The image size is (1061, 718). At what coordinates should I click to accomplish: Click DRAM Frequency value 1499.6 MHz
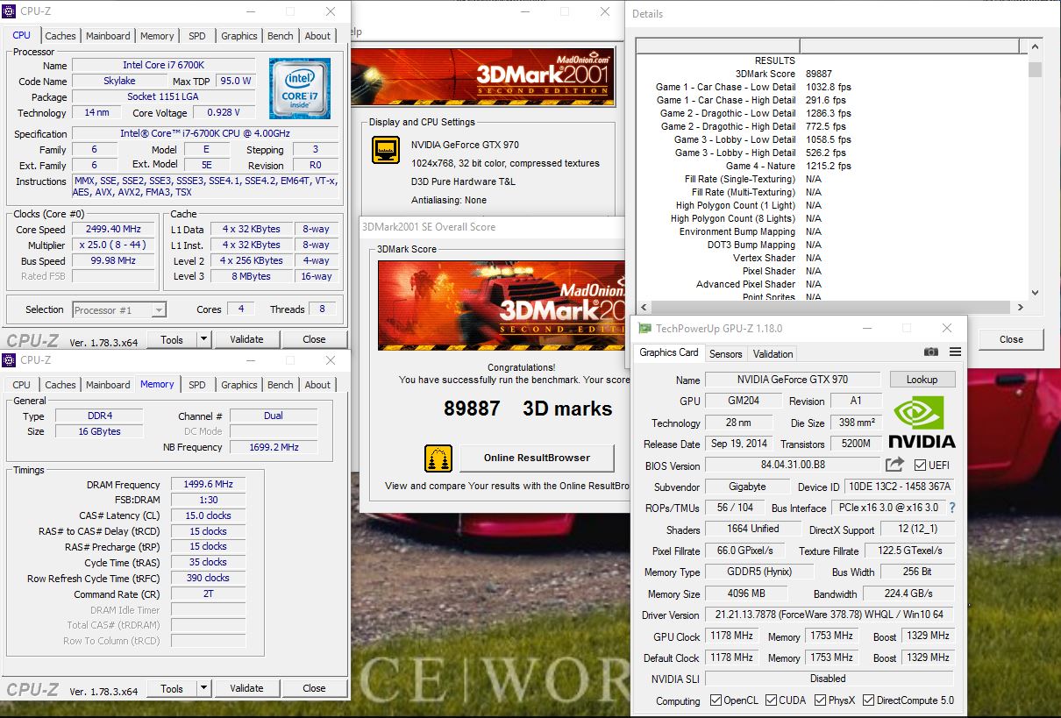click(x=208, y=484)
